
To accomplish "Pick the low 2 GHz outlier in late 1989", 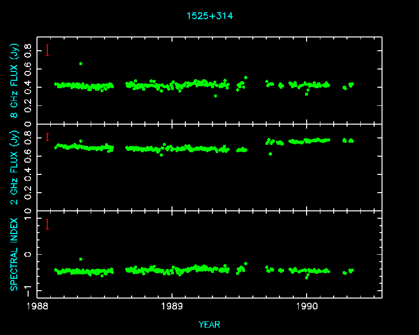I will point(270,154).
